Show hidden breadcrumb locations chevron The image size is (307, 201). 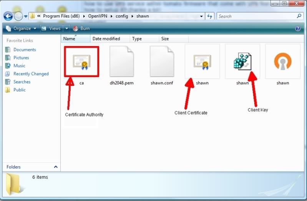click(x=39, y=16)
